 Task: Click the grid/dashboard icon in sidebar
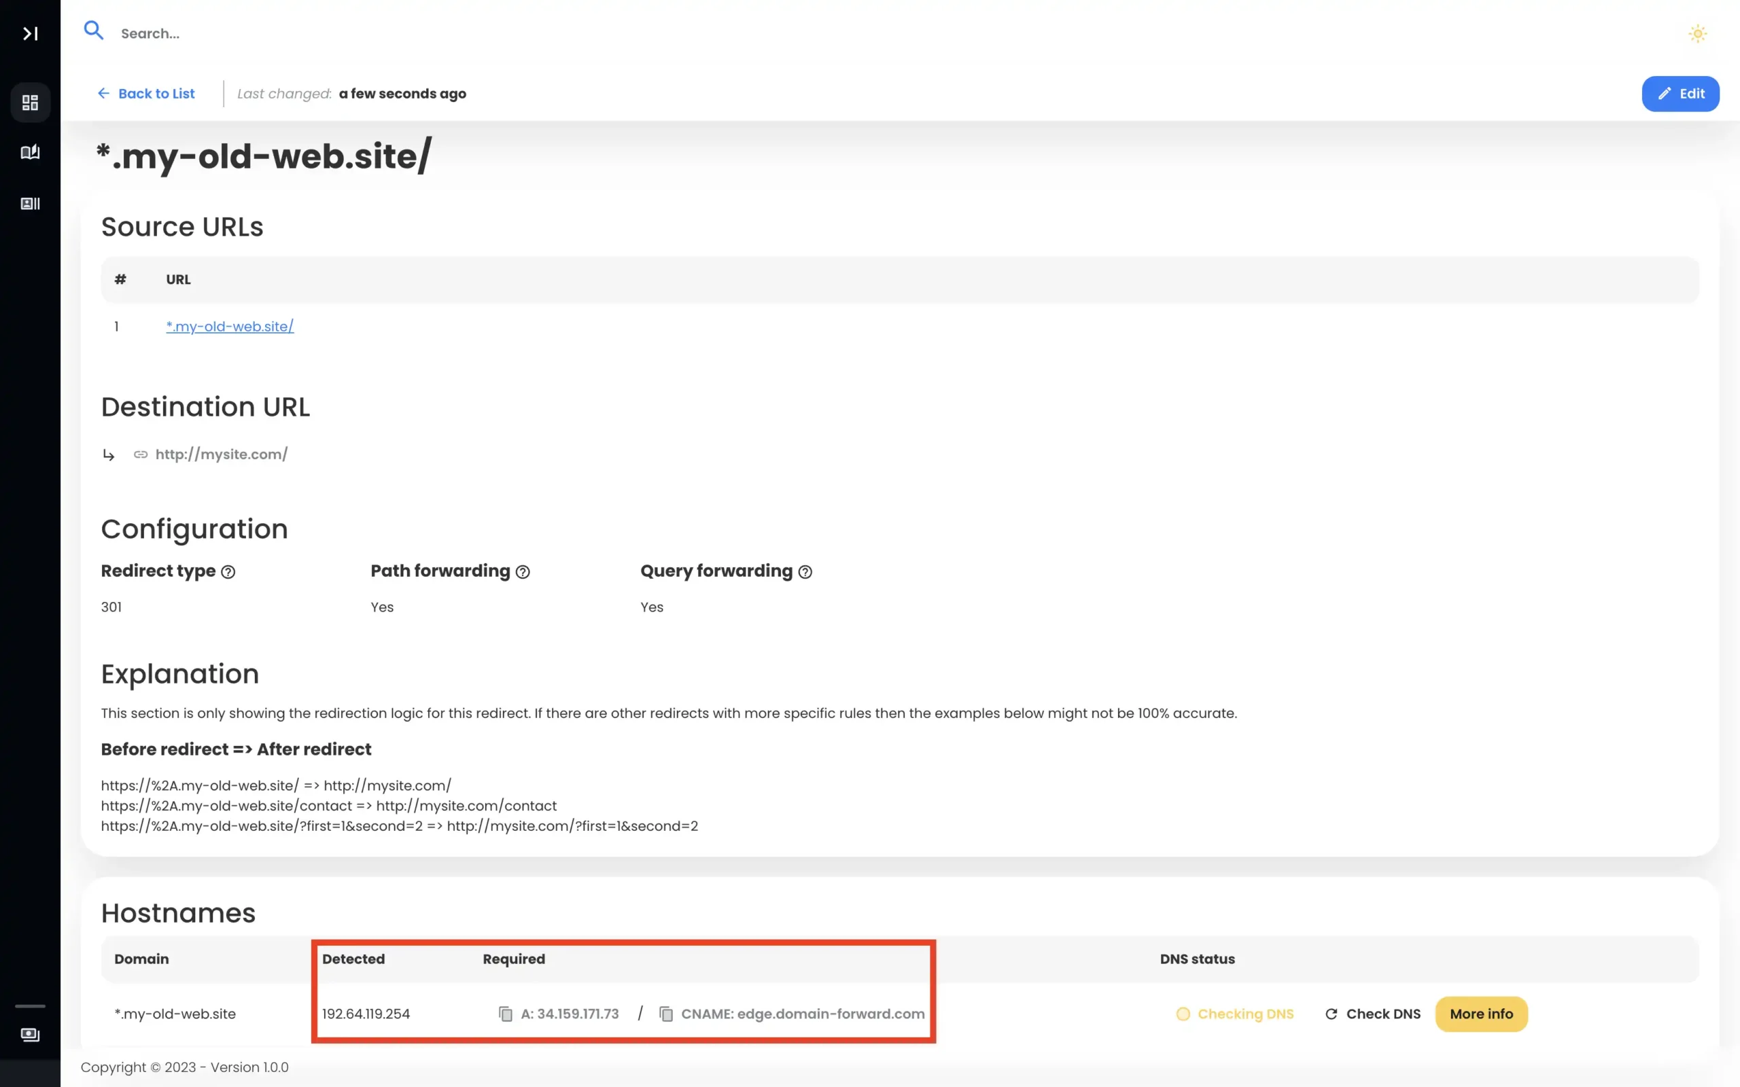tap(30, 101)
